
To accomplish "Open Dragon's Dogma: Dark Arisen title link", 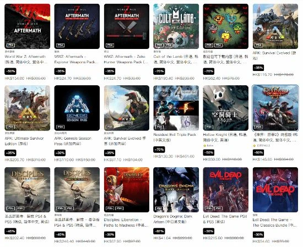I will click(x=173, y=219).
